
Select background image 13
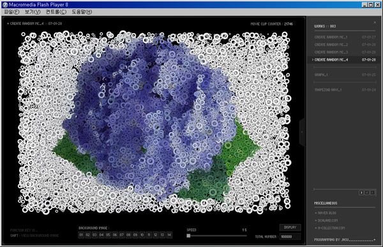(x=162, y=235)
